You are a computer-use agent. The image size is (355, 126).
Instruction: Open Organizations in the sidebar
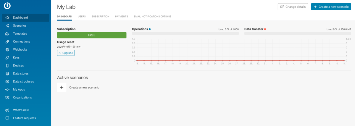pos(25,98)
